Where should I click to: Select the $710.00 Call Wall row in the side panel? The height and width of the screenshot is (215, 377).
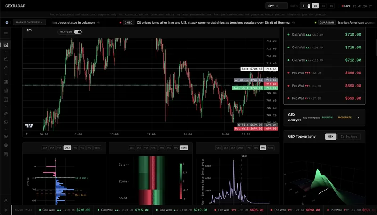point(324,34)
